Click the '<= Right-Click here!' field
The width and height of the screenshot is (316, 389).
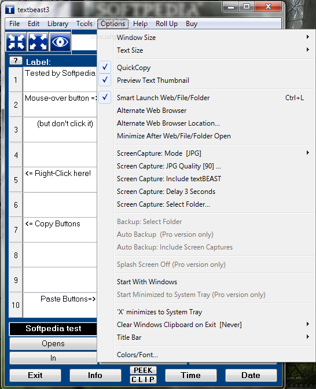(x=60, y=180)
